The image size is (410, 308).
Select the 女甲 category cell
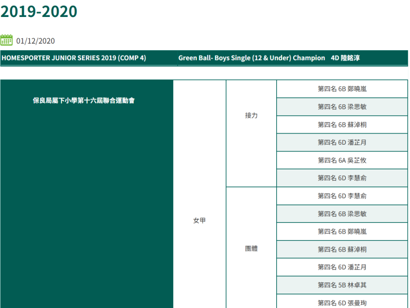point(199,220)
